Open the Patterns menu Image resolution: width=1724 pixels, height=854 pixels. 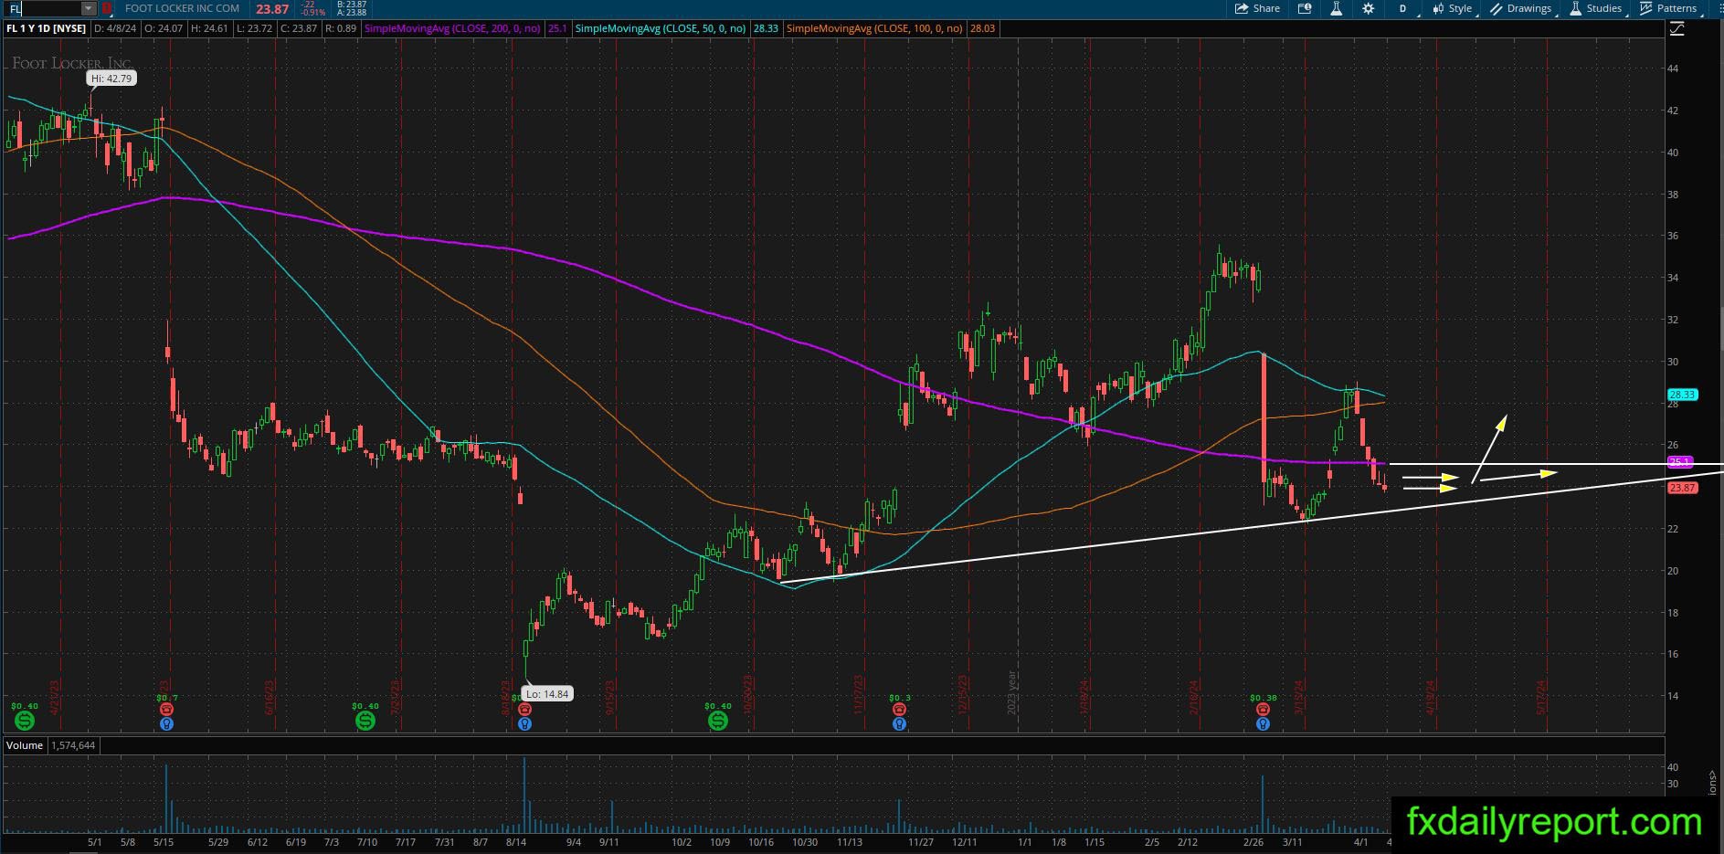click(x=1668, y=8)
